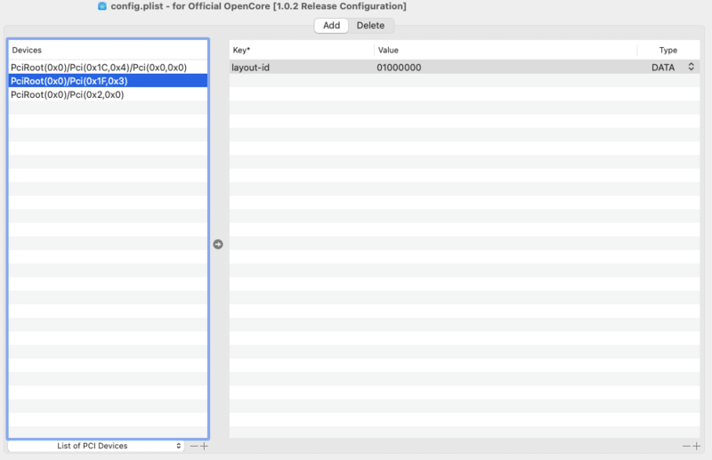Select device PciRoot(0x0)/Pci(0x1C,0x4)/Pci(0x0,0x0)

[x=108, y=68]
